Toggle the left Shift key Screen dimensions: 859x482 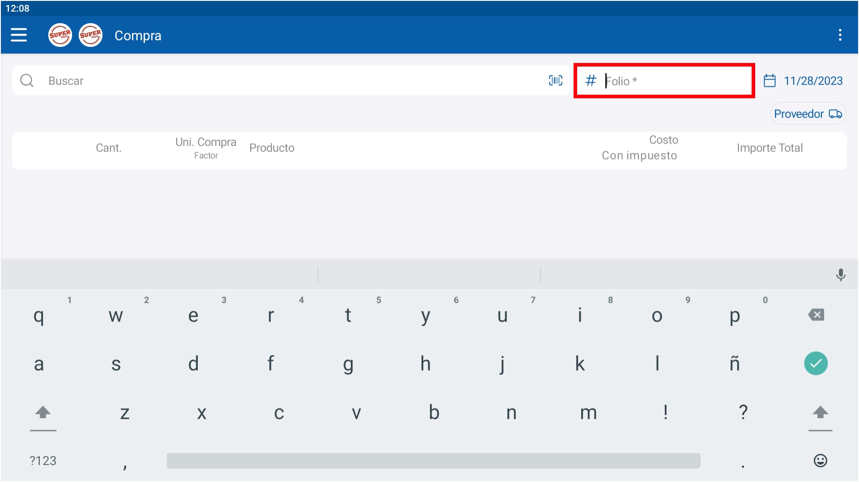43,412
